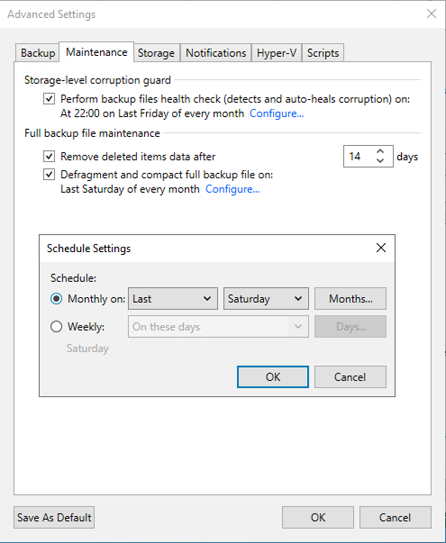The image size is (446, 543).
Task: Switch to the Backup tab
Action: (37, 53)
